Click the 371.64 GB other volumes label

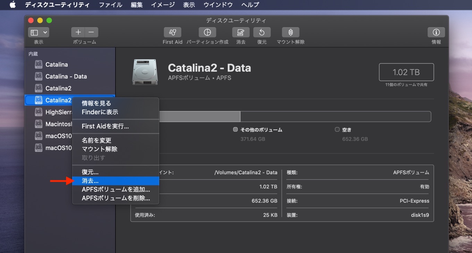click(253, 139)
